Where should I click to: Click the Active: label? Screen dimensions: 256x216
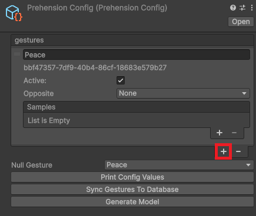[x=35, y=80]
